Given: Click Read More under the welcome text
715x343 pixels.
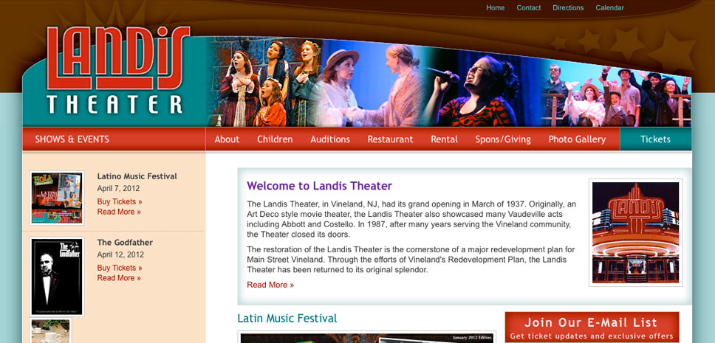Looking at the screenshot, I should 270,285.
